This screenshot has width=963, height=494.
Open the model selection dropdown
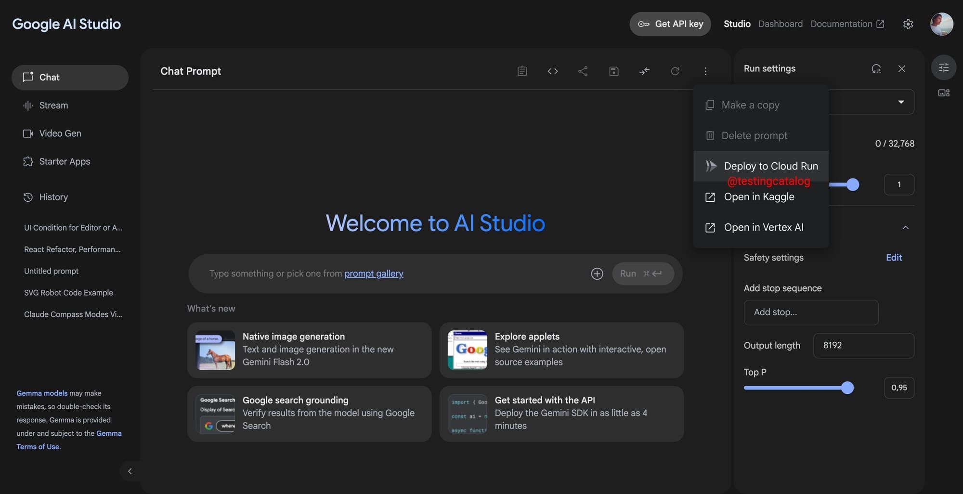pyautogui.click(x=900, y=102)
